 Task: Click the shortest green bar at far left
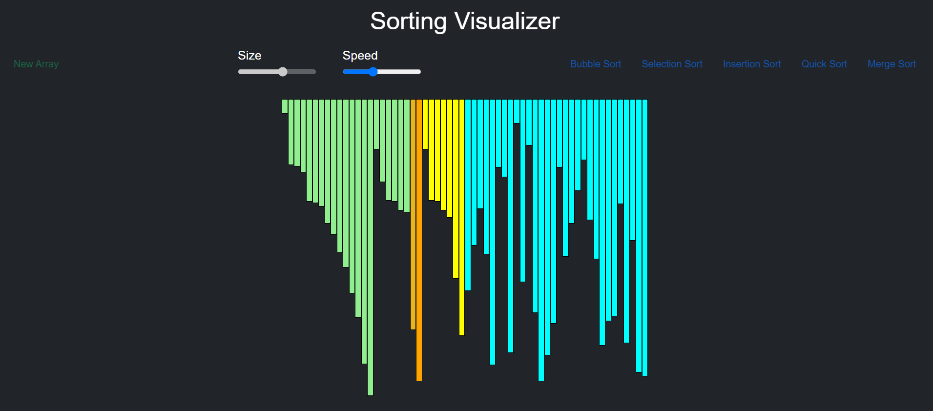285,106
